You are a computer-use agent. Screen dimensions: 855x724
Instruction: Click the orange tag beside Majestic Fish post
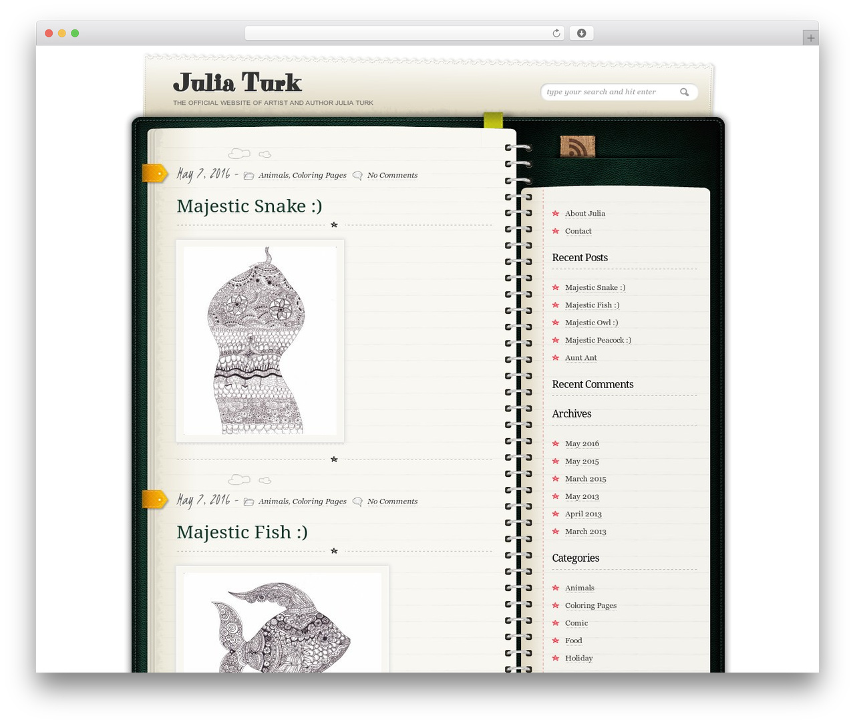pyautogui.click(x=155, y=499)
